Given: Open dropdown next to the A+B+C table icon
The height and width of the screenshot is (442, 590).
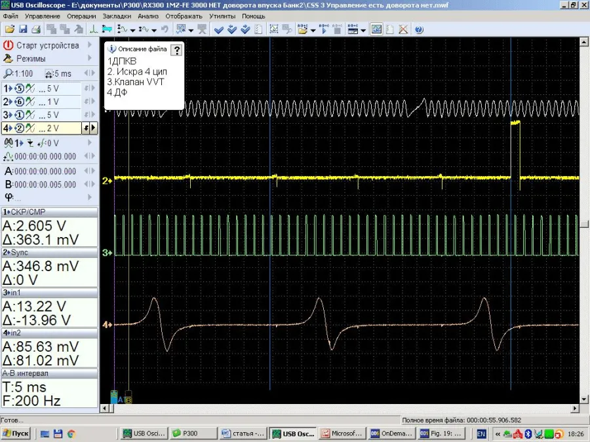Looking at the screenshot, I should click(x=363, y=30).
